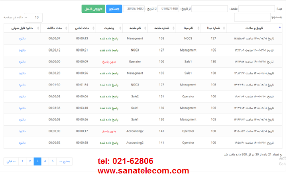Click the records found summary text 808

(x=253, y=154)
